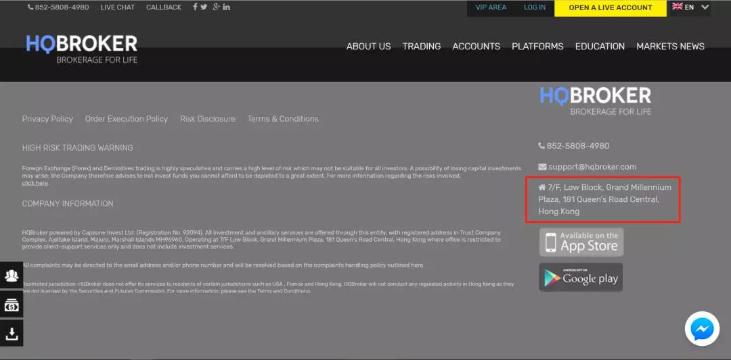731x360 pixels.
Task: Open the App Store download badge
Action: tap(581, 242)
